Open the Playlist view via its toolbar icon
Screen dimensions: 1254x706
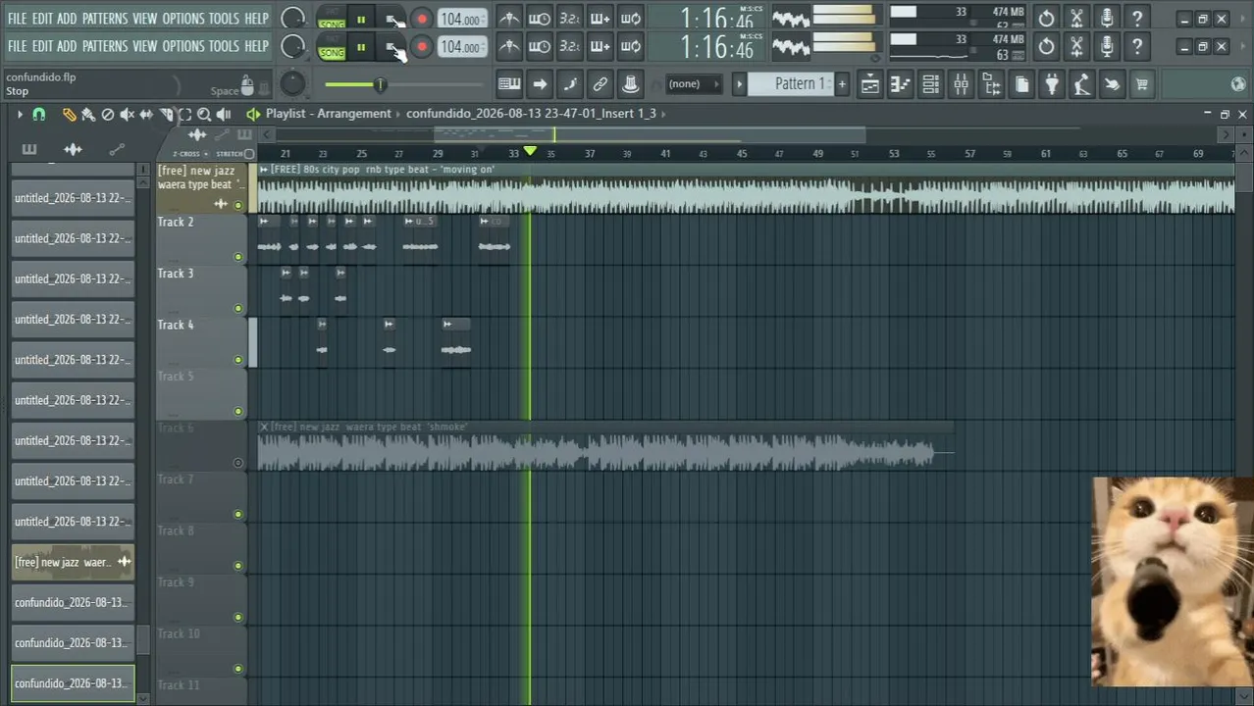point(869,84)
